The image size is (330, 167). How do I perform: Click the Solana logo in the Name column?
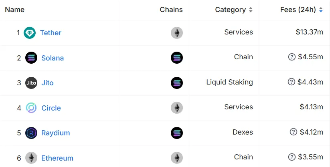pos(31,58)
